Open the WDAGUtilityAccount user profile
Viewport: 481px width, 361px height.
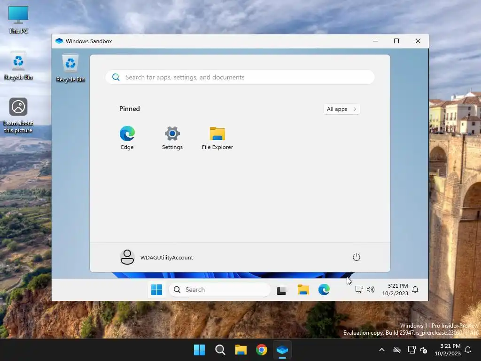click(156, 257)
